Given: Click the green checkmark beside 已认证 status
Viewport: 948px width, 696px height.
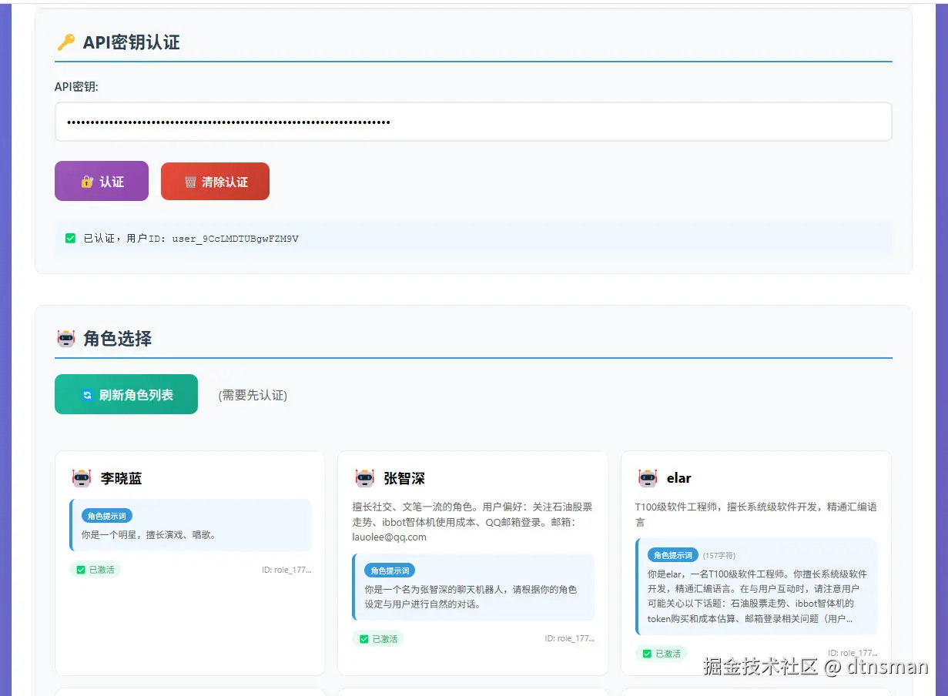Looking at the screenshot, I should 69,239.
